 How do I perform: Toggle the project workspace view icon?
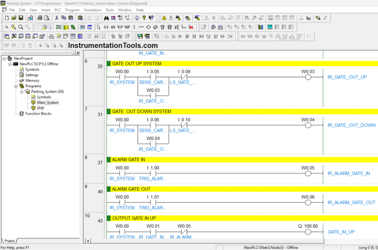[7, 36]
